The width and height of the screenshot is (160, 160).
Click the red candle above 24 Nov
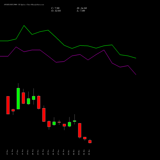[x=44, y=115]
